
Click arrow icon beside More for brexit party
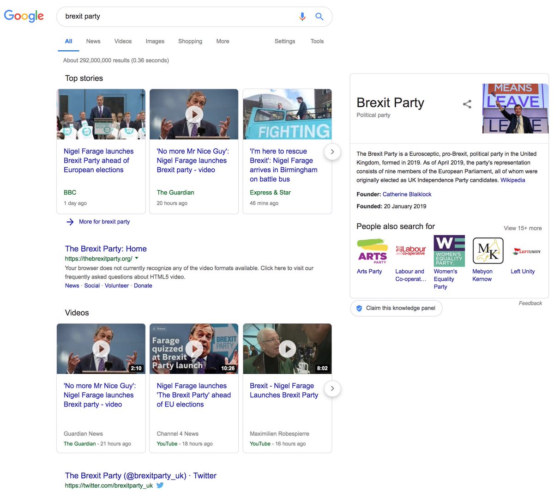(x=70, y=222)
